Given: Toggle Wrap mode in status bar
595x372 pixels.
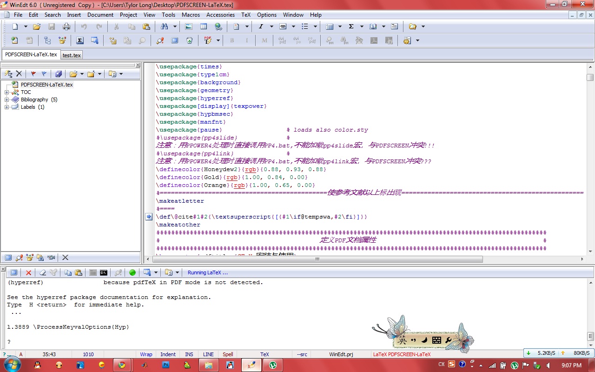Looking at the screenshot, I should pyautogui.click(x=146, y=354).
